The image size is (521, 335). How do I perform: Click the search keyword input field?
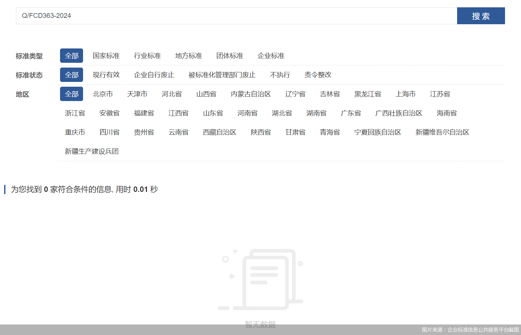(224, 16)
